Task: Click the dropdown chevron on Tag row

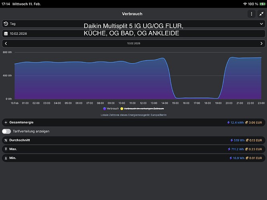Action: click(261, 24)
